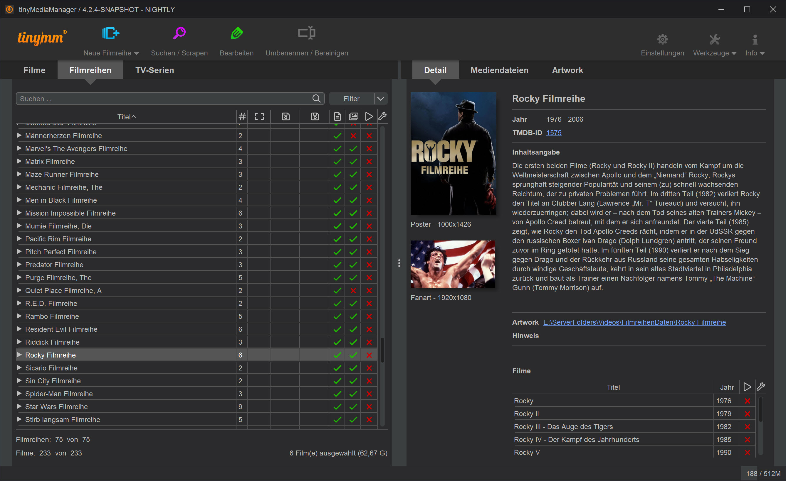The width and height of the screenshot is (786, 481).
Task: Open the Filter dropdown arrow
Action: 381,99
